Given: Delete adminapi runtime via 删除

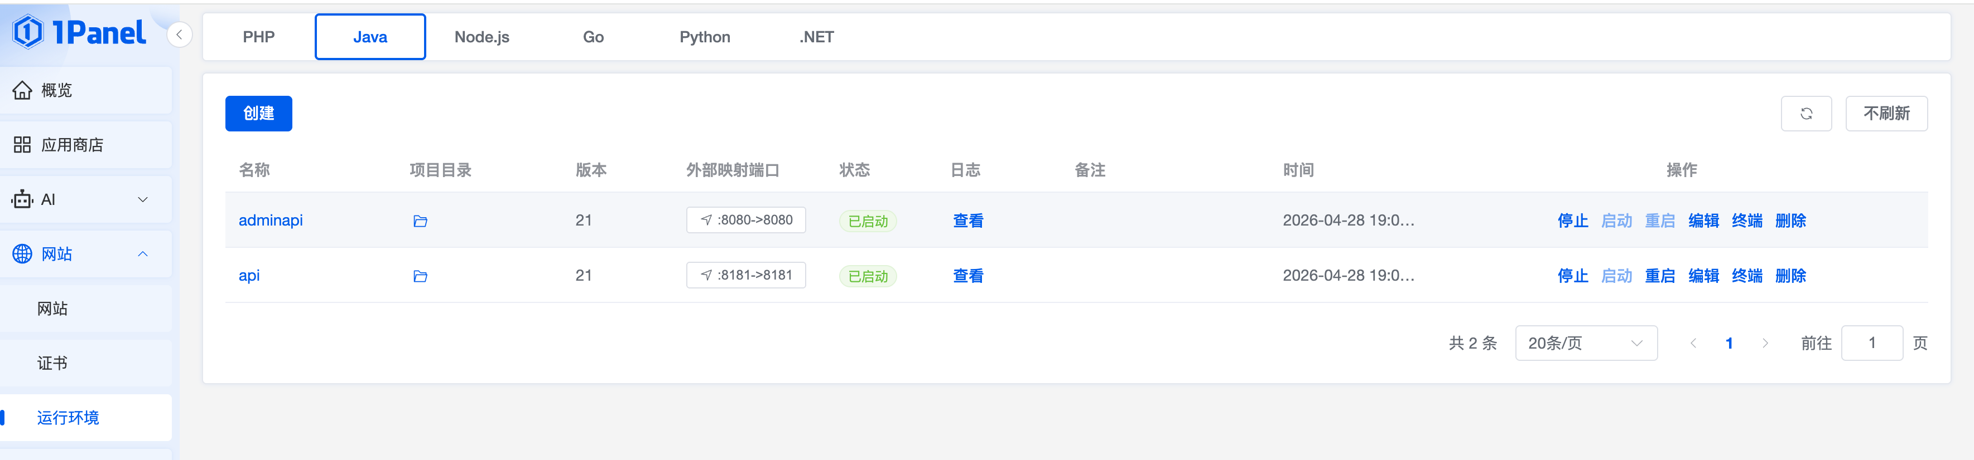Looking at the screenshot, I should 1790,221.
